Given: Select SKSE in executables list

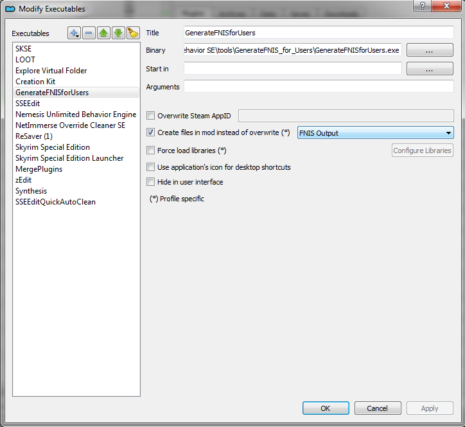Looking at the screenshot, I should 76,48.
